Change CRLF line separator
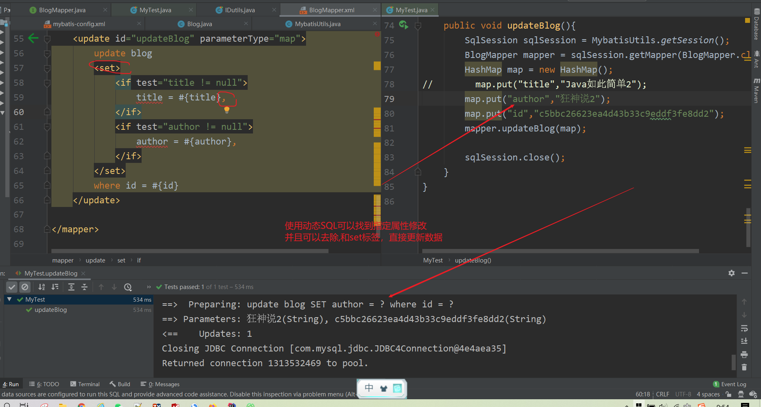This screenshot has height=407, width=761. coord(663,394)
